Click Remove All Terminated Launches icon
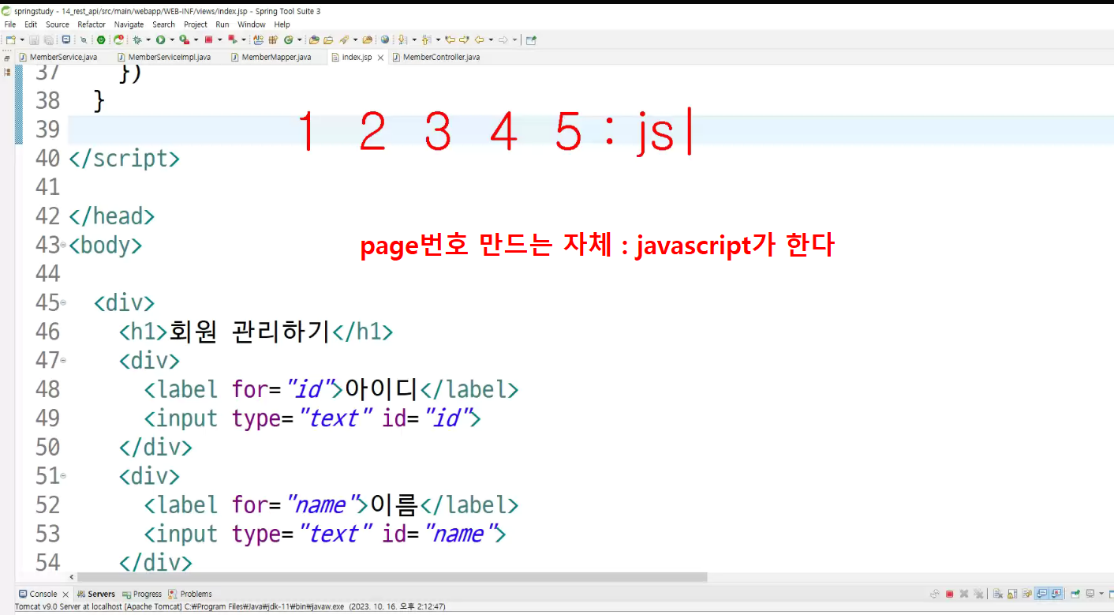Image resolution: width=1114 pixels, height=615 pixels. pos(978,594)
